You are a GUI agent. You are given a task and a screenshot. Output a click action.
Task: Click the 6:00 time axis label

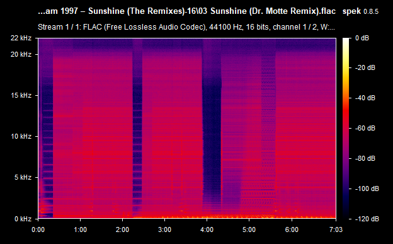292,229
